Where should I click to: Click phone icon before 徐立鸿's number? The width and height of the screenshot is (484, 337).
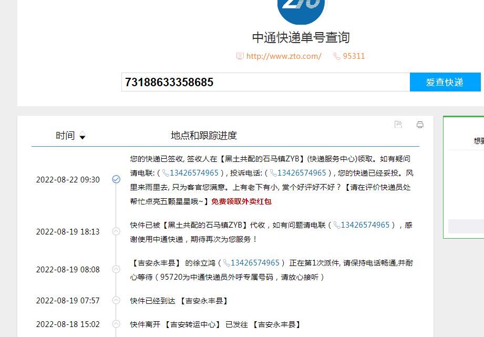pos(227,263)
